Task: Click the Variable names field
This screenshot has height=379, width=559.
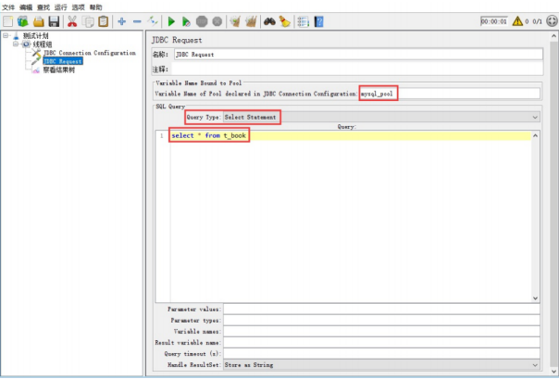Action: pyautogui.click(x=381, y=331)
